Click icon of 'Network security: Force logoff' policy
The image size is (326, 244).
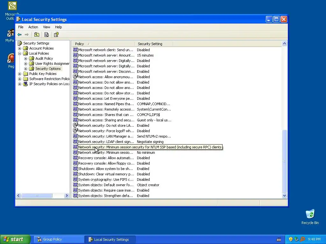click(x=75, y=131)
